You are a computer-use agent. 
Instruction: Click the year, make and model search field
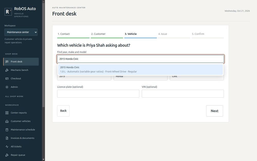(x=141, y=59)
